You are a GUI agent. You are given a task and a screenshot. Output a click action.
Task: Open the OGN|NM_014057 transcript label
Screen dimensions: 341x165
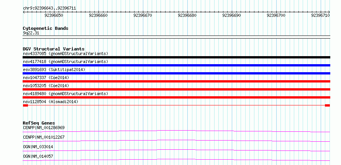[38, 156]
